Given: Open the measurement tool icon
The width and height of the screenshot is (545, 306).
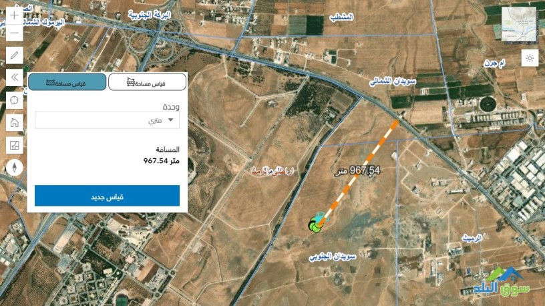Looking at the screenshot, I should (x=14, y=145).
